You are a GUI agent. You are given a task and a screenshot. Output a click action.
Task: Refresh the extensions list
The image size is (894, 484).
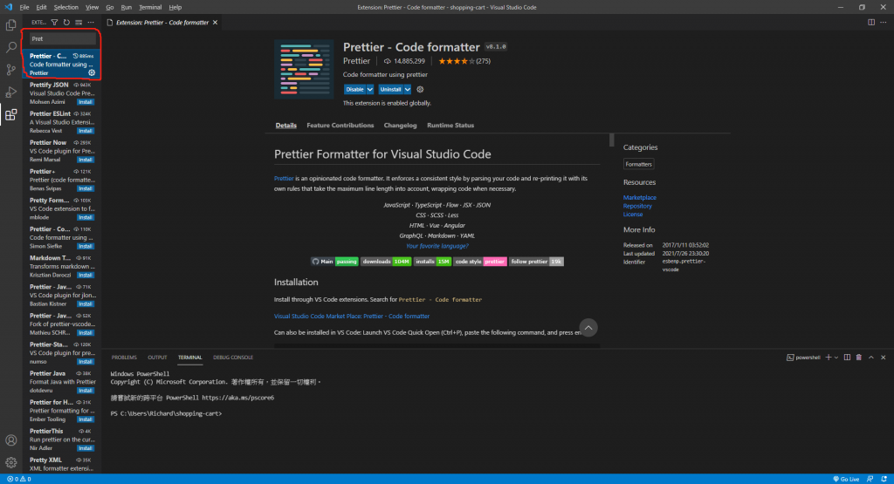[x=66, y=22]
